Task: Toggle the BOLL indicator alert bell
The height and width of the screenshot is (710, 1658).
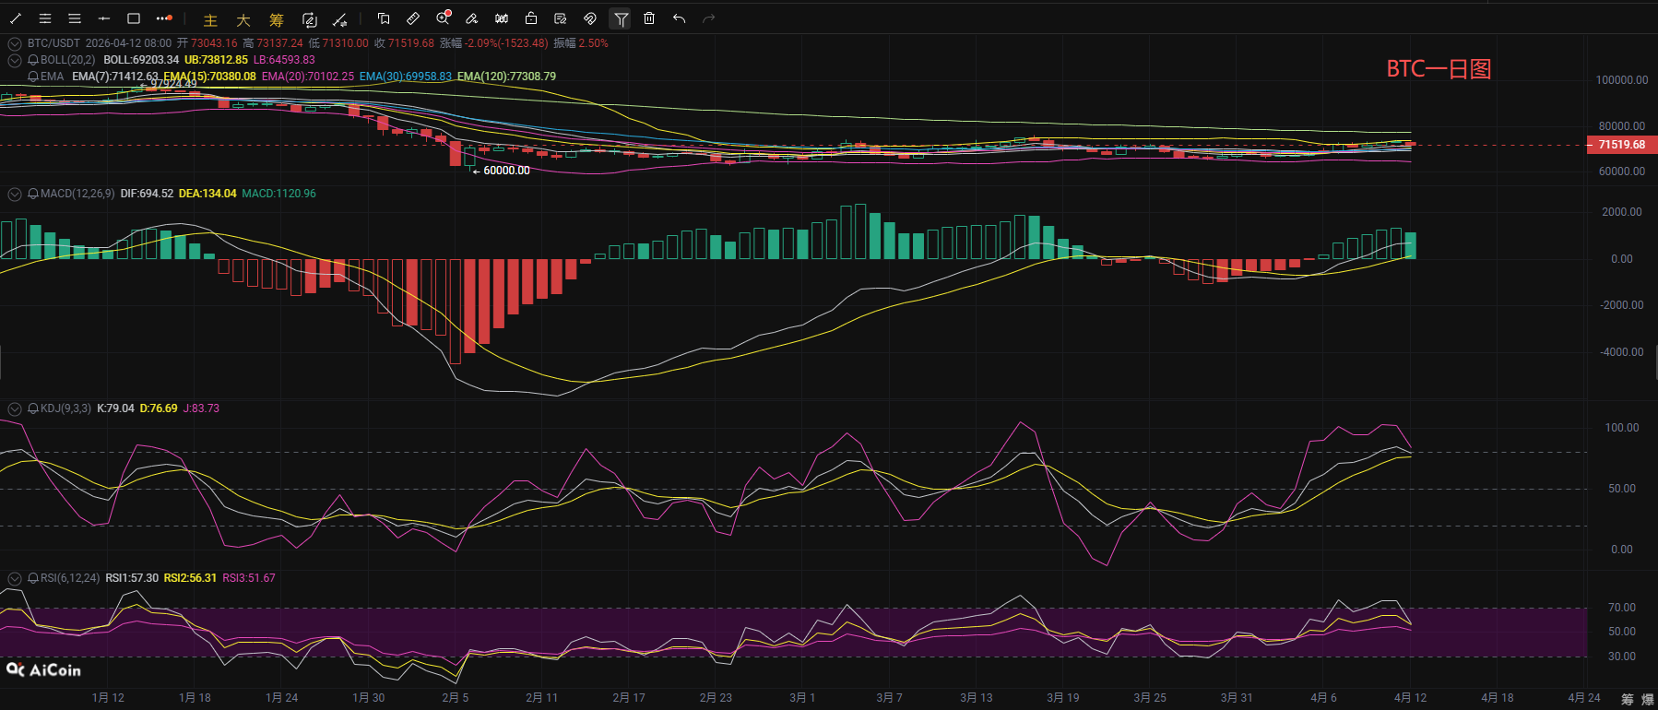Action: click(33, 60)
